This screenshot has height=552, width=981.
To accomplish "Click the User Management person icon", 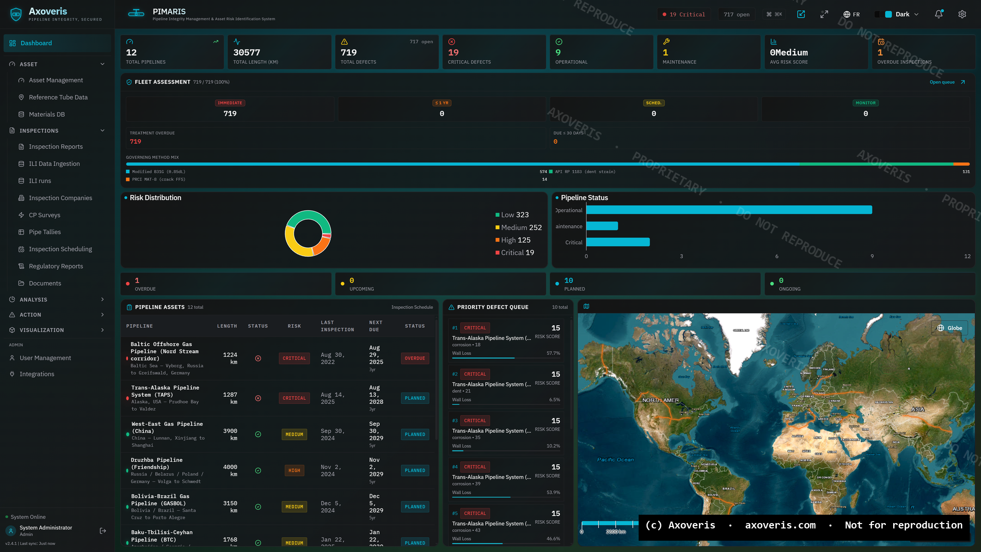I will pyautogui.click(x=12, y=358).
